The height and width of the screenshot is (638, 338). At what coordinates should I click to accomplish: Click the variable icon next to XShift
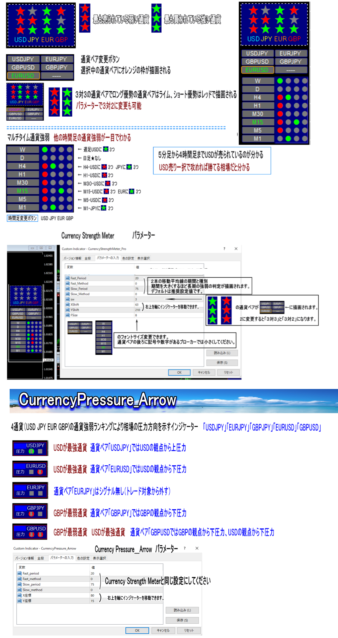[67, 305]
